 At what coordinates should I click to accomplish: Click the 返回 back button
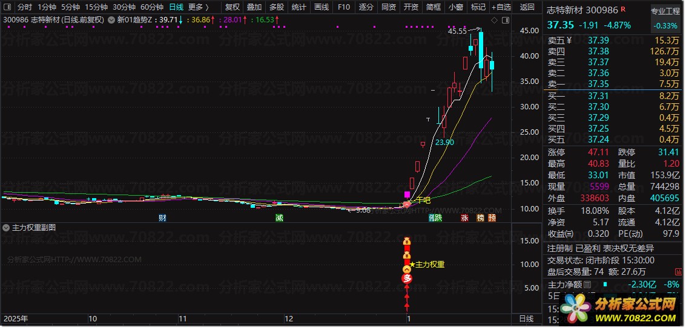(x=527, y=7)
